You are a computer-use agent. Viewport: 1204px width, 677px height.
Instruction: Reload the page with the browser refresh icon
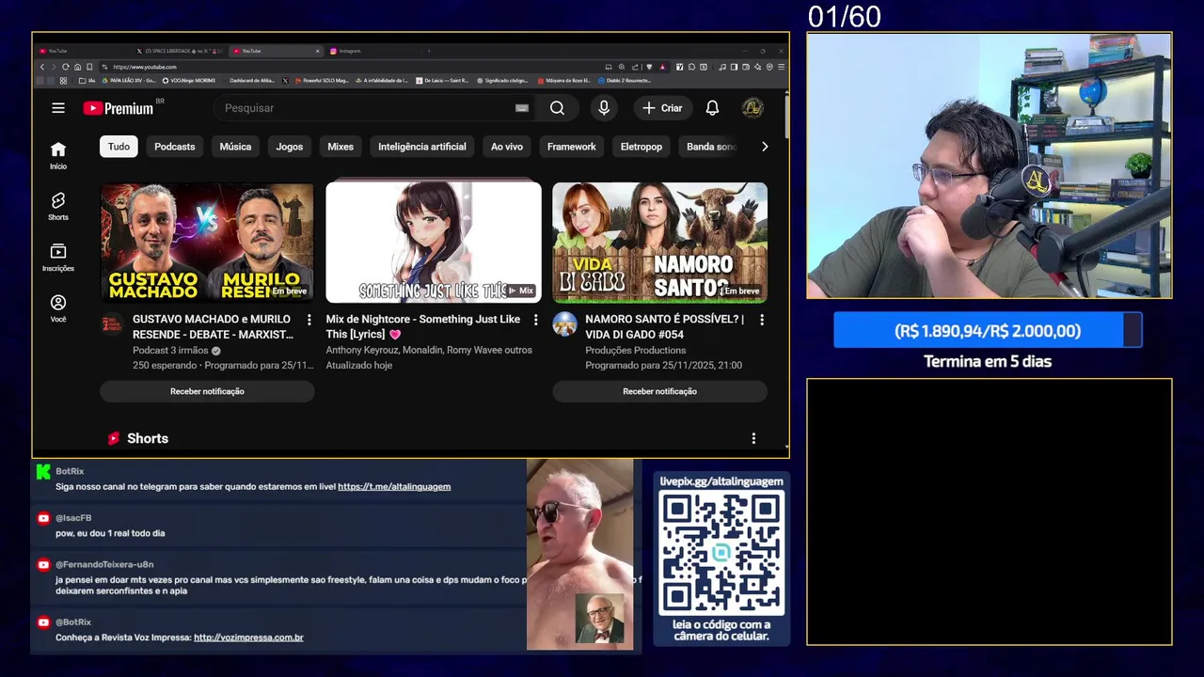tap(65, 67)
